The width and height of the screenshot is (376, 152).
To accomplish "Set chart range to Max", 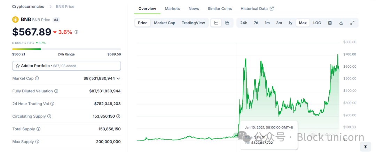I will (x=303, y=23).
